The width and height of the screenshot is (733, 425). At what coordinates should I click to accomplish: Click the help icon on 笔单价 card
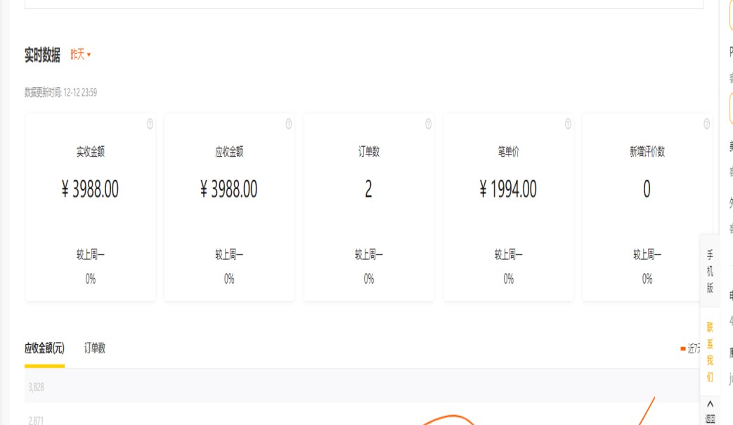point(568,124)
